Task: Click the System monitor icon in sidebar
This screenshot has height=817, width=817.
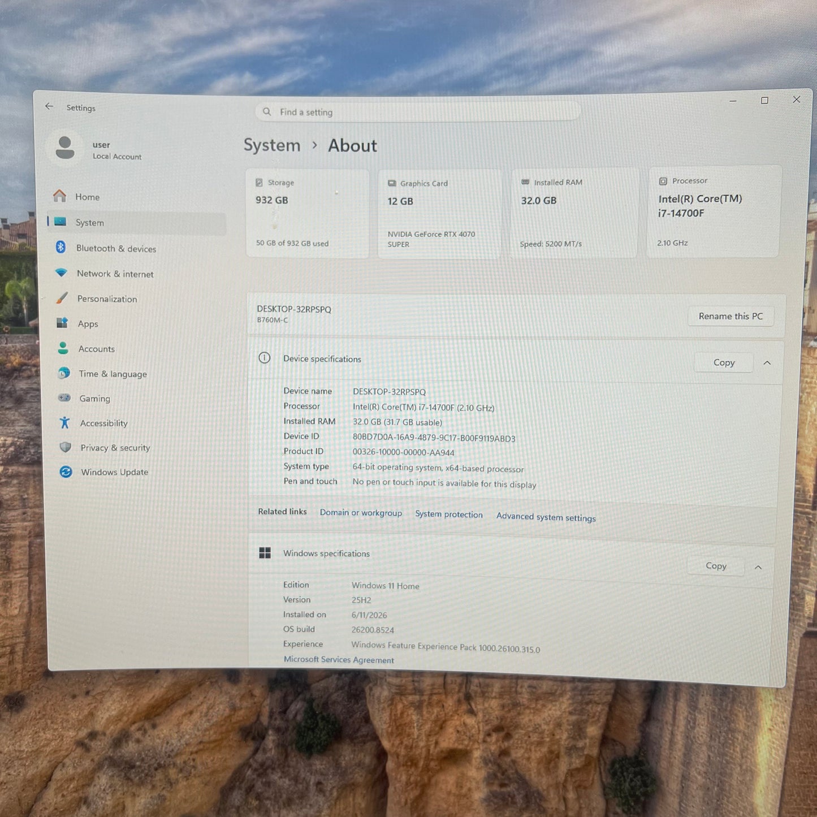Action: click(x=60, y=222)
